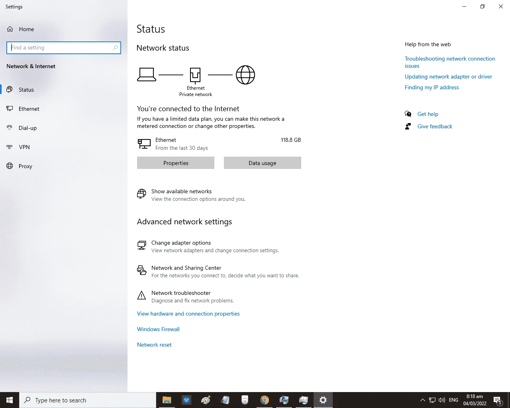Open Ethernet Properties

coord(176,163)
